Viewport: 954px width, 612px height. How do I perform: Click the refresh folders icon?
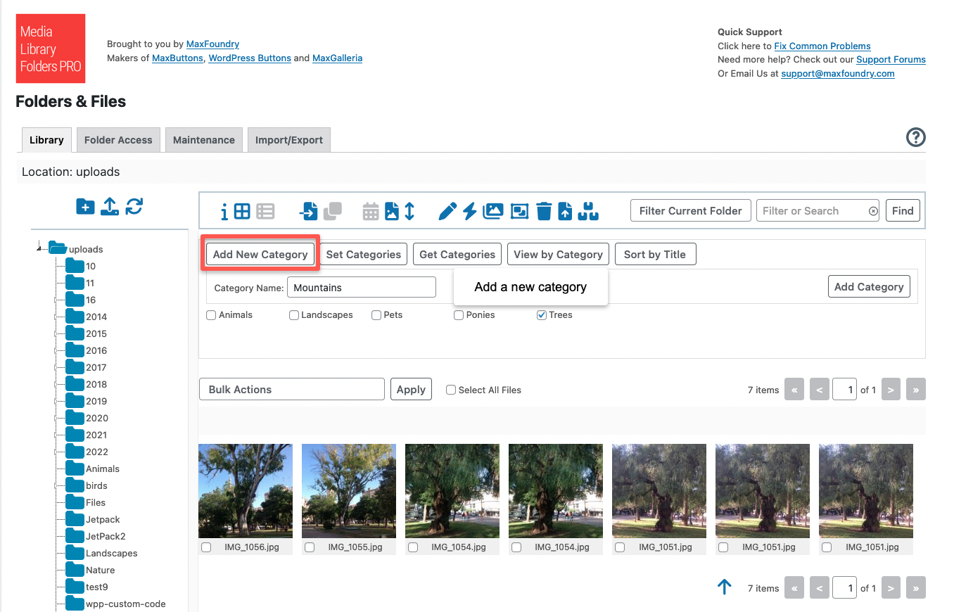[134, 207]
